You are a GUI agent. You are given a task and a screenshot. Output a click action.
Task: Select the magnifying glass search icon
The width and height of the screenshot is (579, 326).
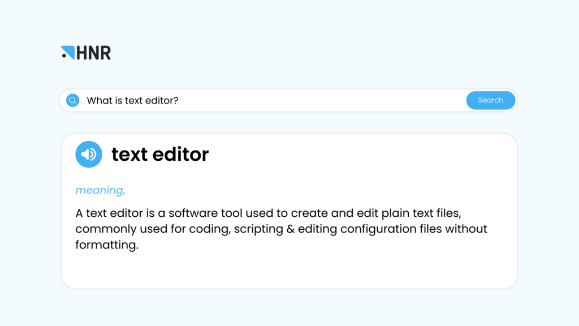[72, 100]
